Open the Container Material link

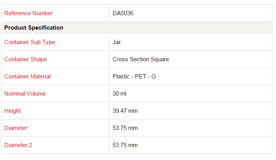click(27, 76)
